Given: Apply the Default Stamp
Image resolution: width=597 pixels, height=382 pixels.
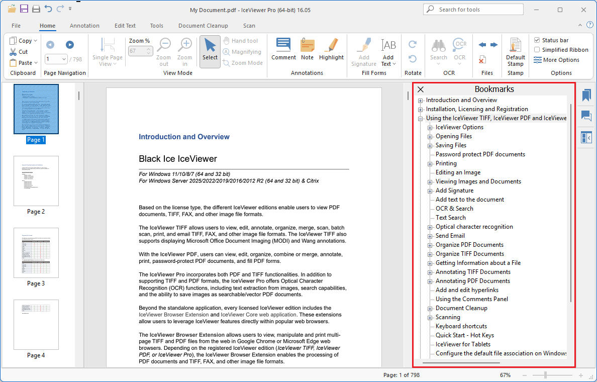Looking at the screenshot, I should click(x=515, y=52).
